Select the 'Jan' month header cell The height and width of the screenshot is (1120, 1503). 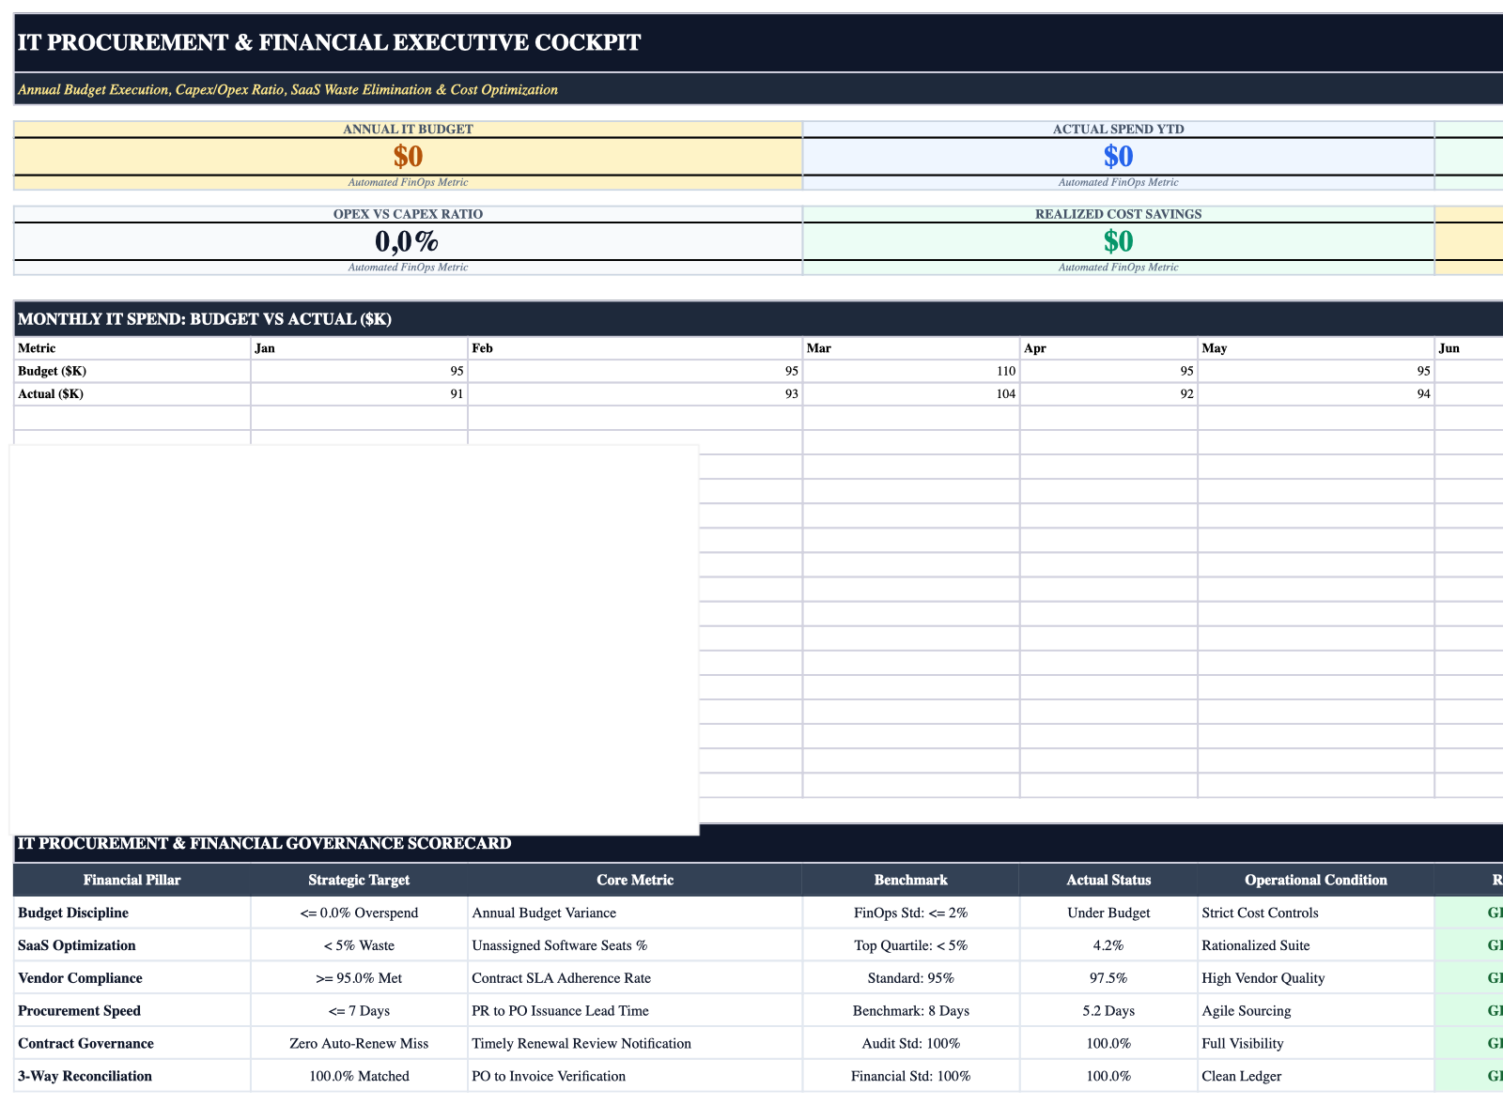click(359, 348)
